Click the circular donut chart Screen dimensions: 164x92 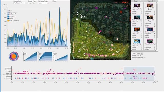coord(14,56)
